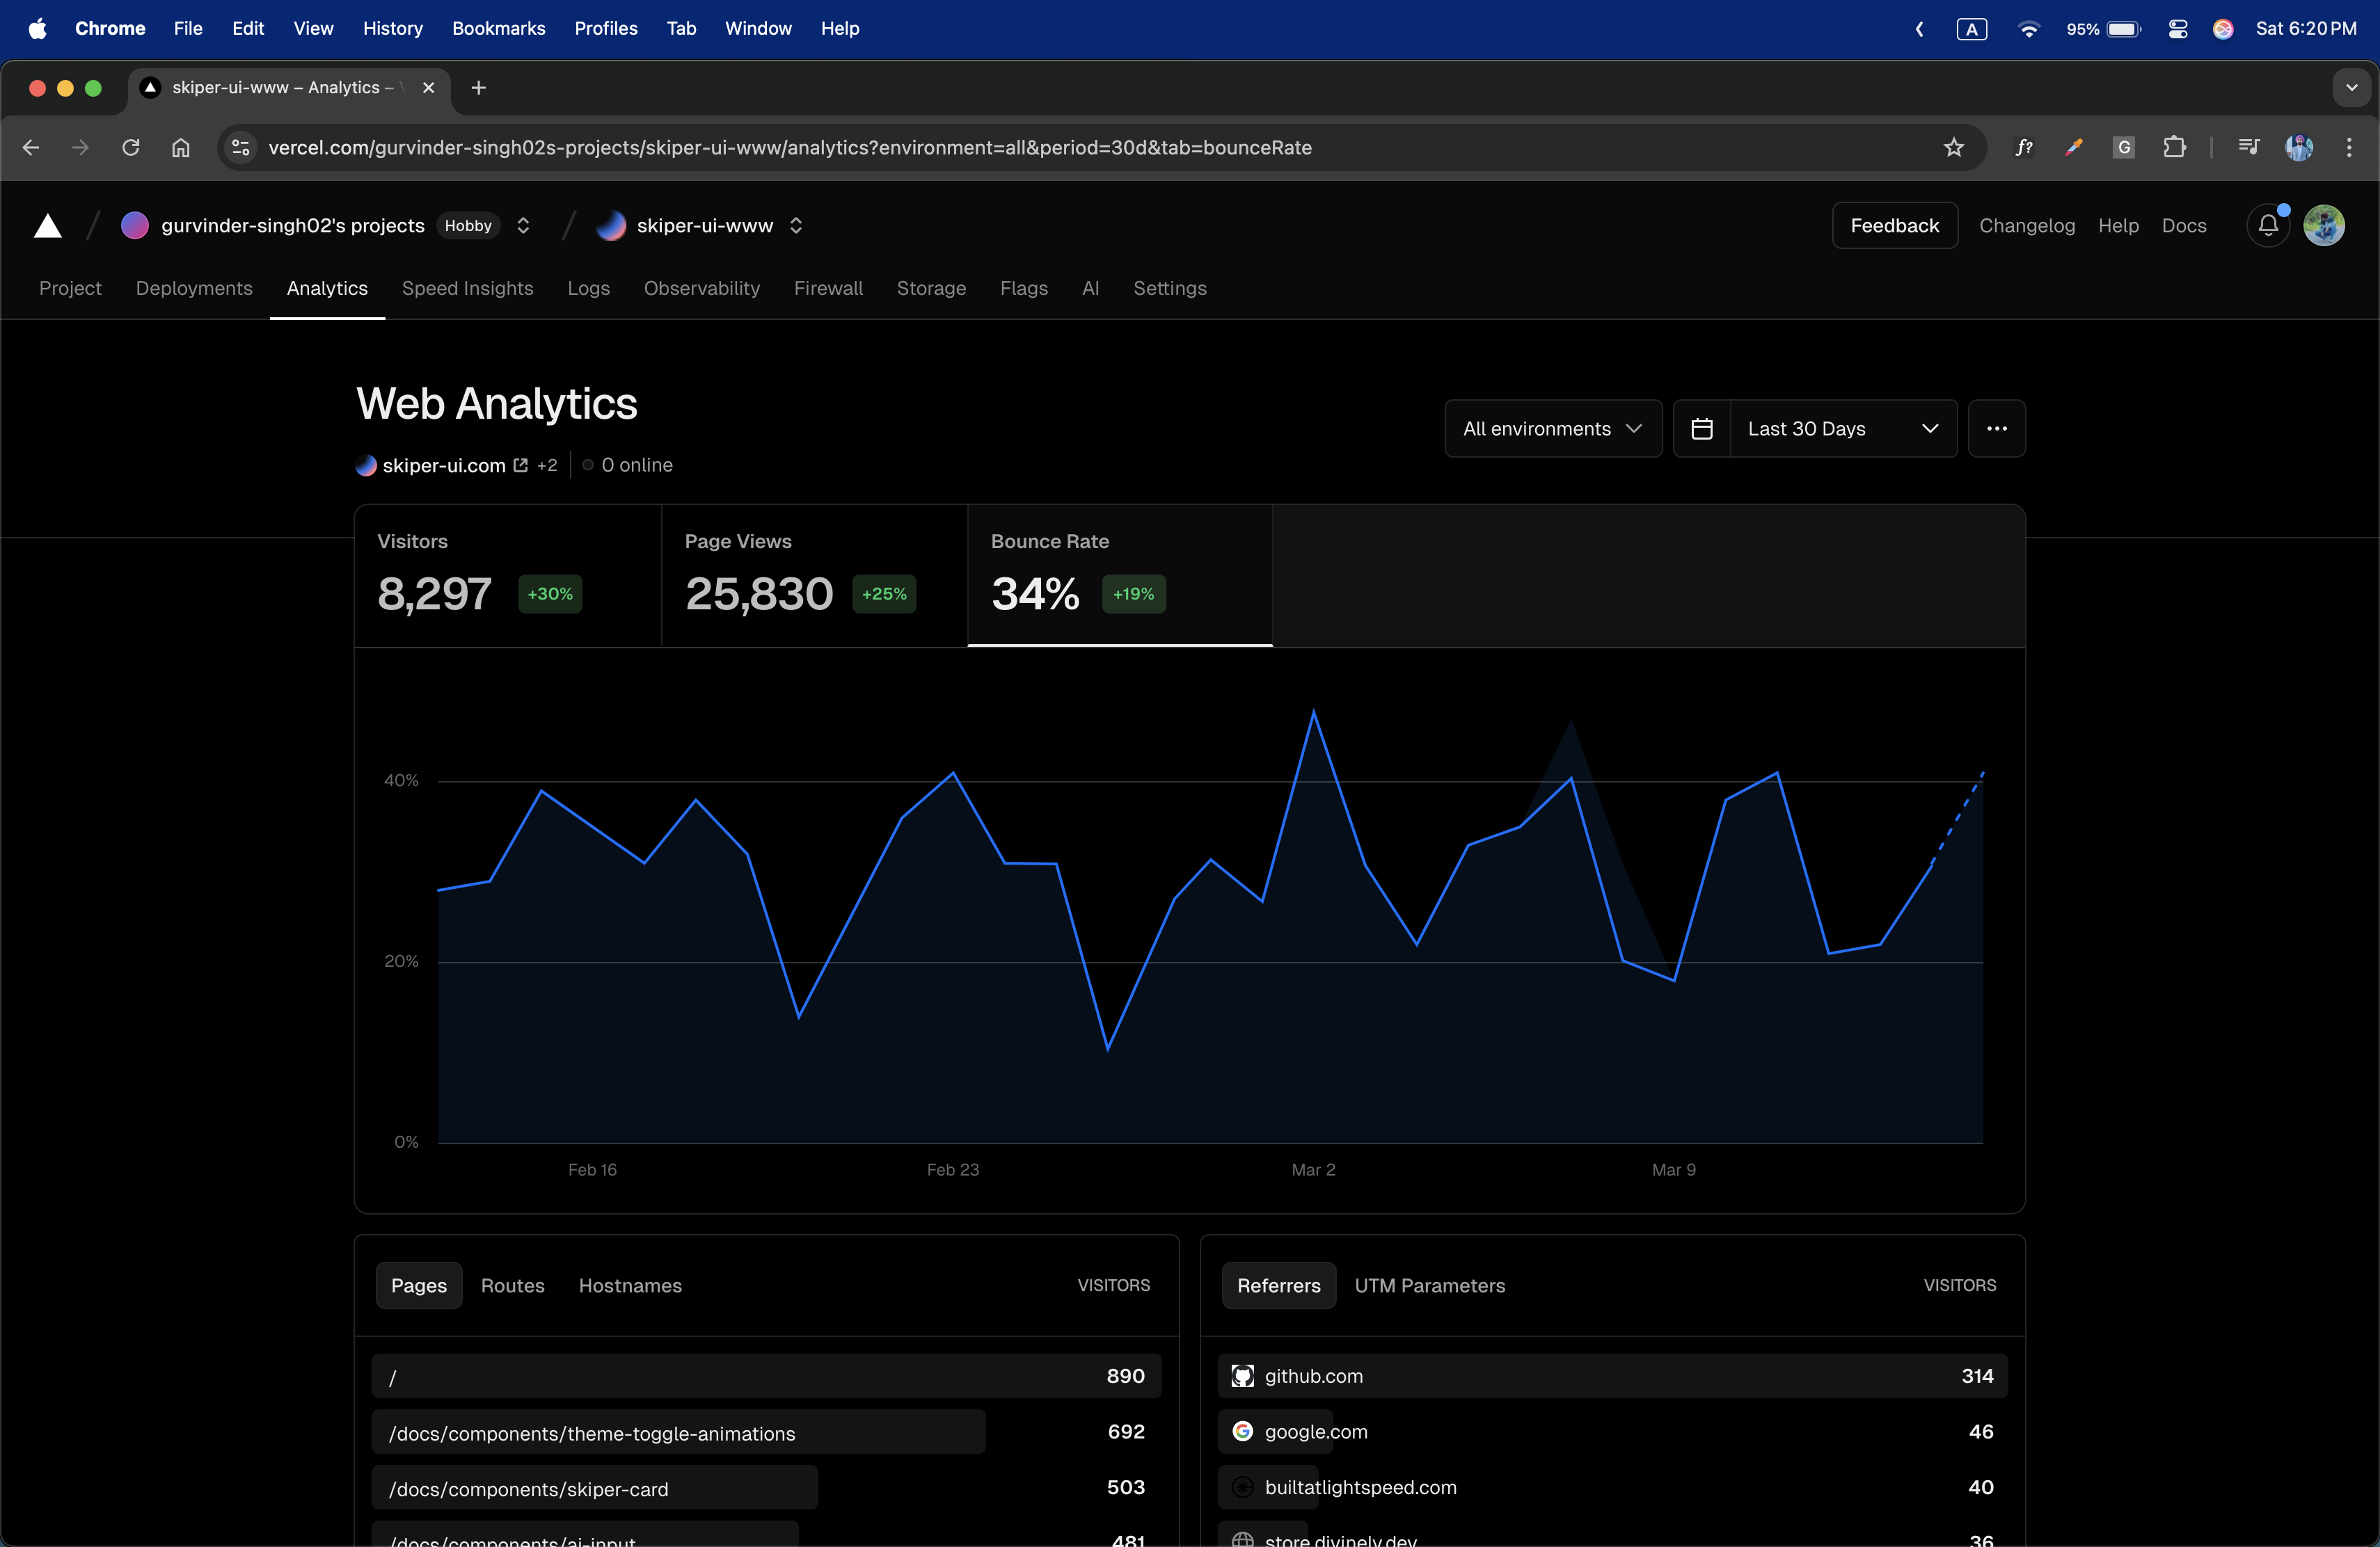Select the /docs/components/skiper-card page row

[766, 1488]
